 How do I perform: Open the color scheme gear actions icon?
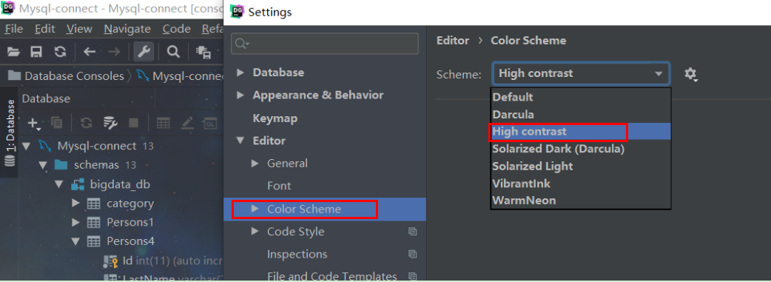click(690, 74)
